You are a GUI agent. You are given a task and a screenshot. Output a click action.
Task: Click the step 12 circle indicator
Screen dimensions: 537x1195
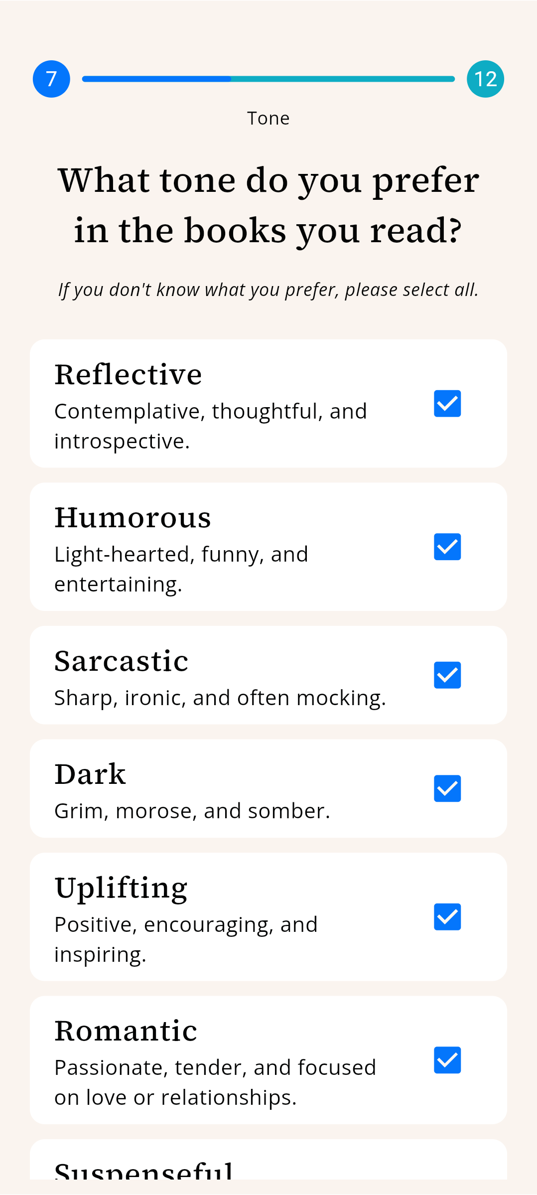485,79
